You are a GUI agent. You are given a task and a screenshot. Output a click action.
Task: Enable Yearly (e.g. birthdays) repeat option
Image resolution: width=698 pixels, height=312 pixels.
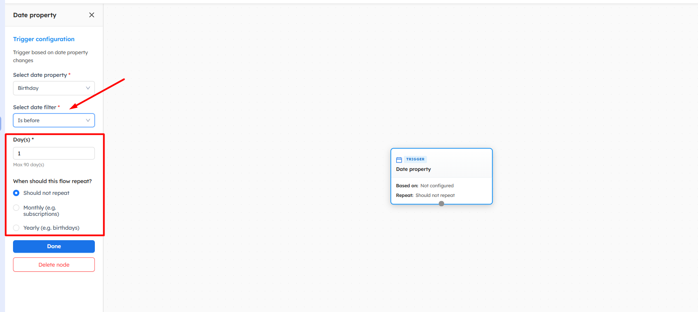coord(16,228)
